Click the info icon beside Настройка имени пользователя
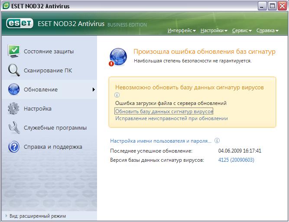Image resolution: width=289 pixels, height=222 pixels. coord(217,140)
